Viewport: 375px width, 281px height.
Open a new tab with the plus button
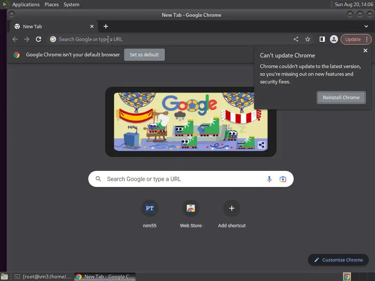click(x=106, y=26)
